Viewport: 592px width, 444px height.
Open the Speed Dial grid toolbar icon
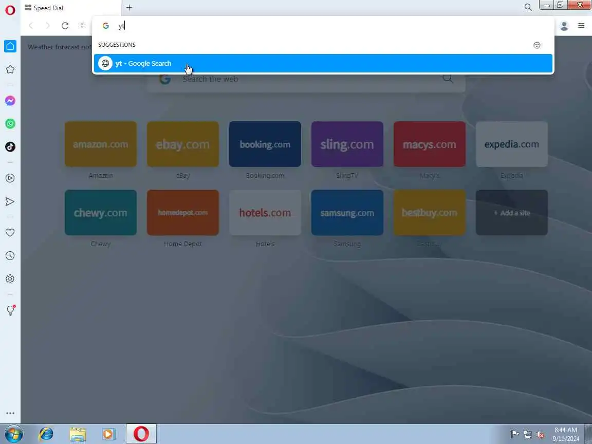coord(82,26)
